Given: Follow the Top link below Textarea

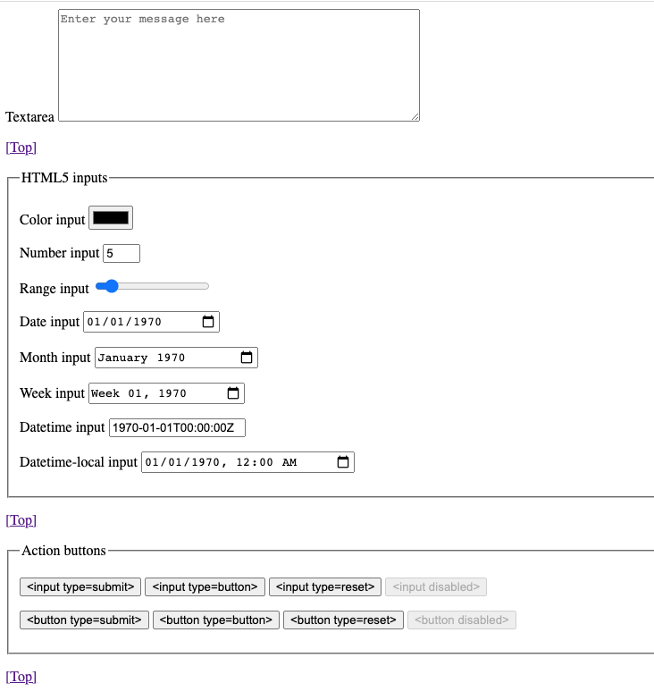Looking at the screenshot, I should 21,148.
